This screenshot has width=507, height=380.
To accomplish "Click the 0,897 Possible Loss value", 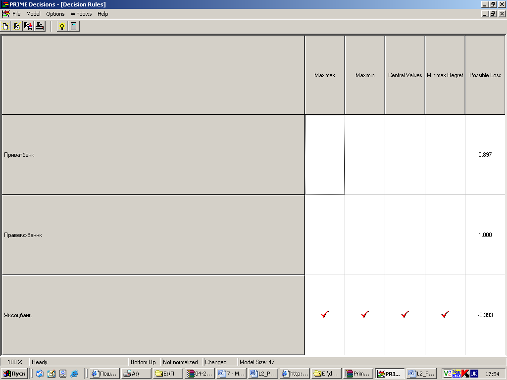I will (x=485, y=155).
